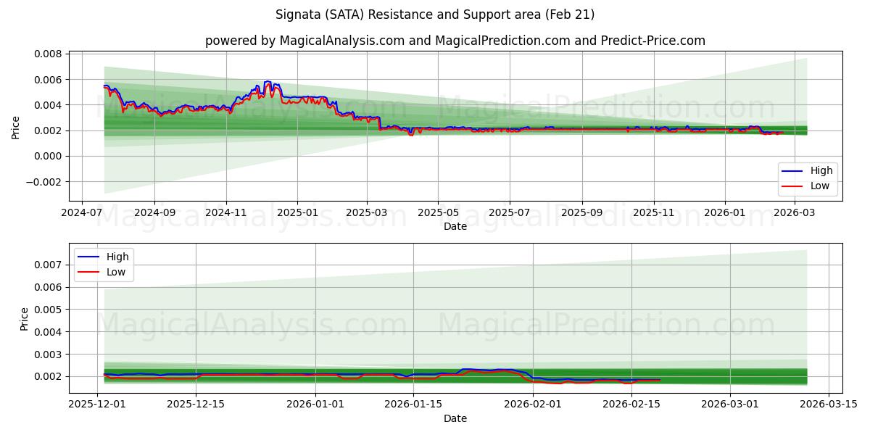Click the '2026-03-01' x-axis label in the bottom chart
This screenshot has width=870, height=435.
click(729, 406)
